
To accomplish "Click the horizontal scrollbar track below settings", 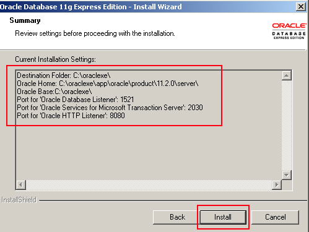I will tap(149, 185).
